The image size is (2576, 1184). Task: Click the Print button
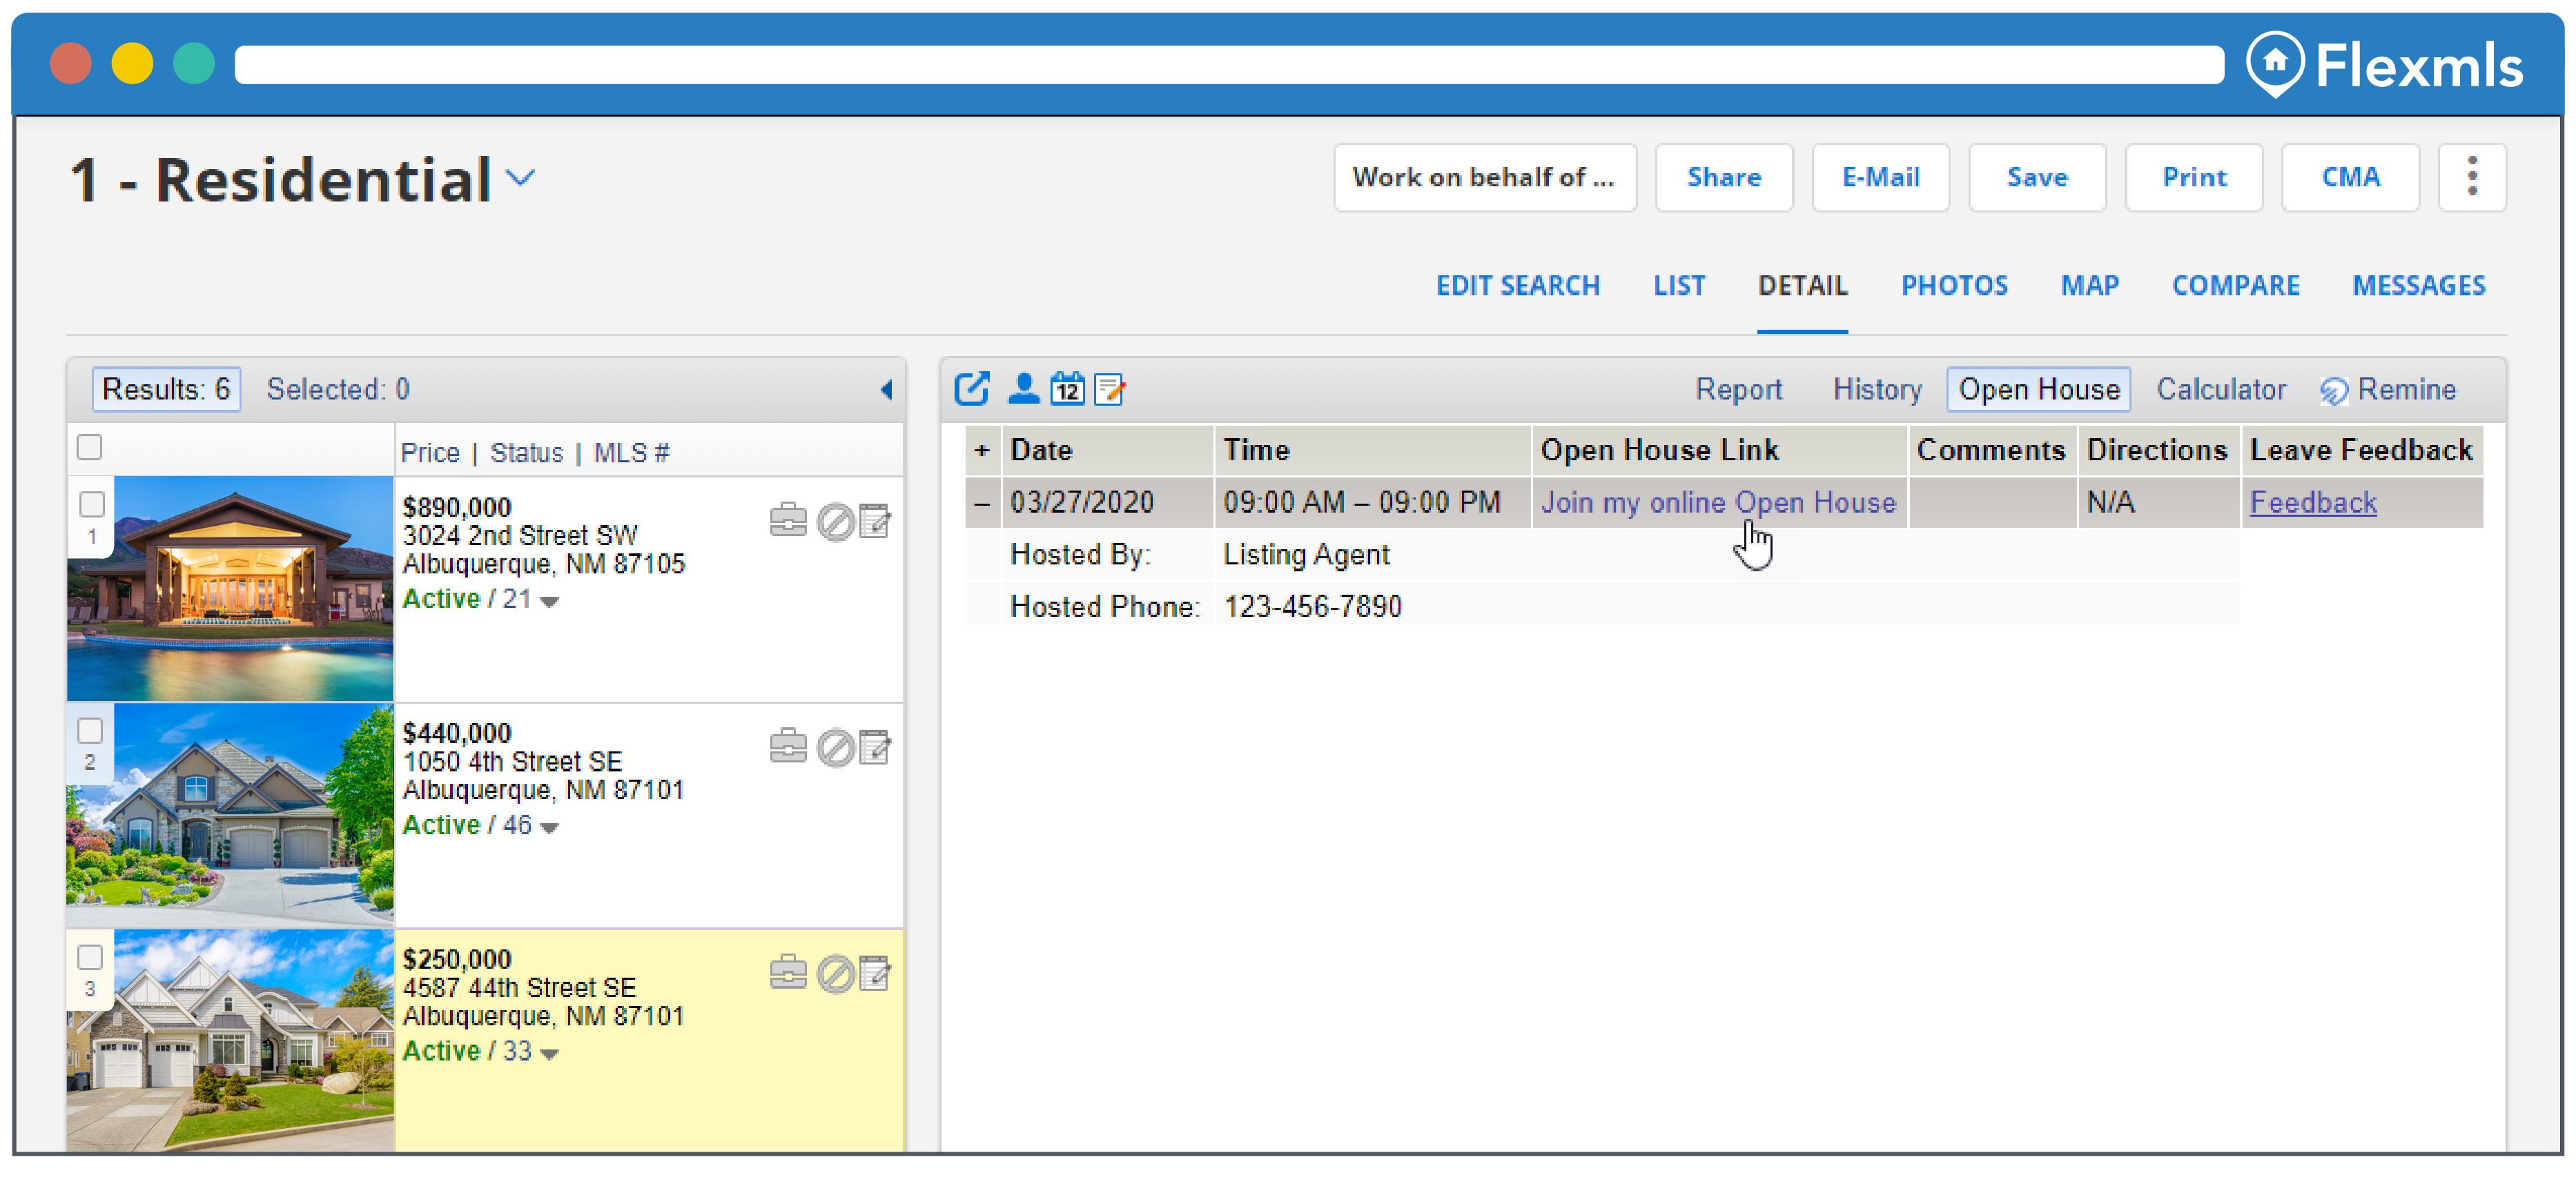point(2194,177)
